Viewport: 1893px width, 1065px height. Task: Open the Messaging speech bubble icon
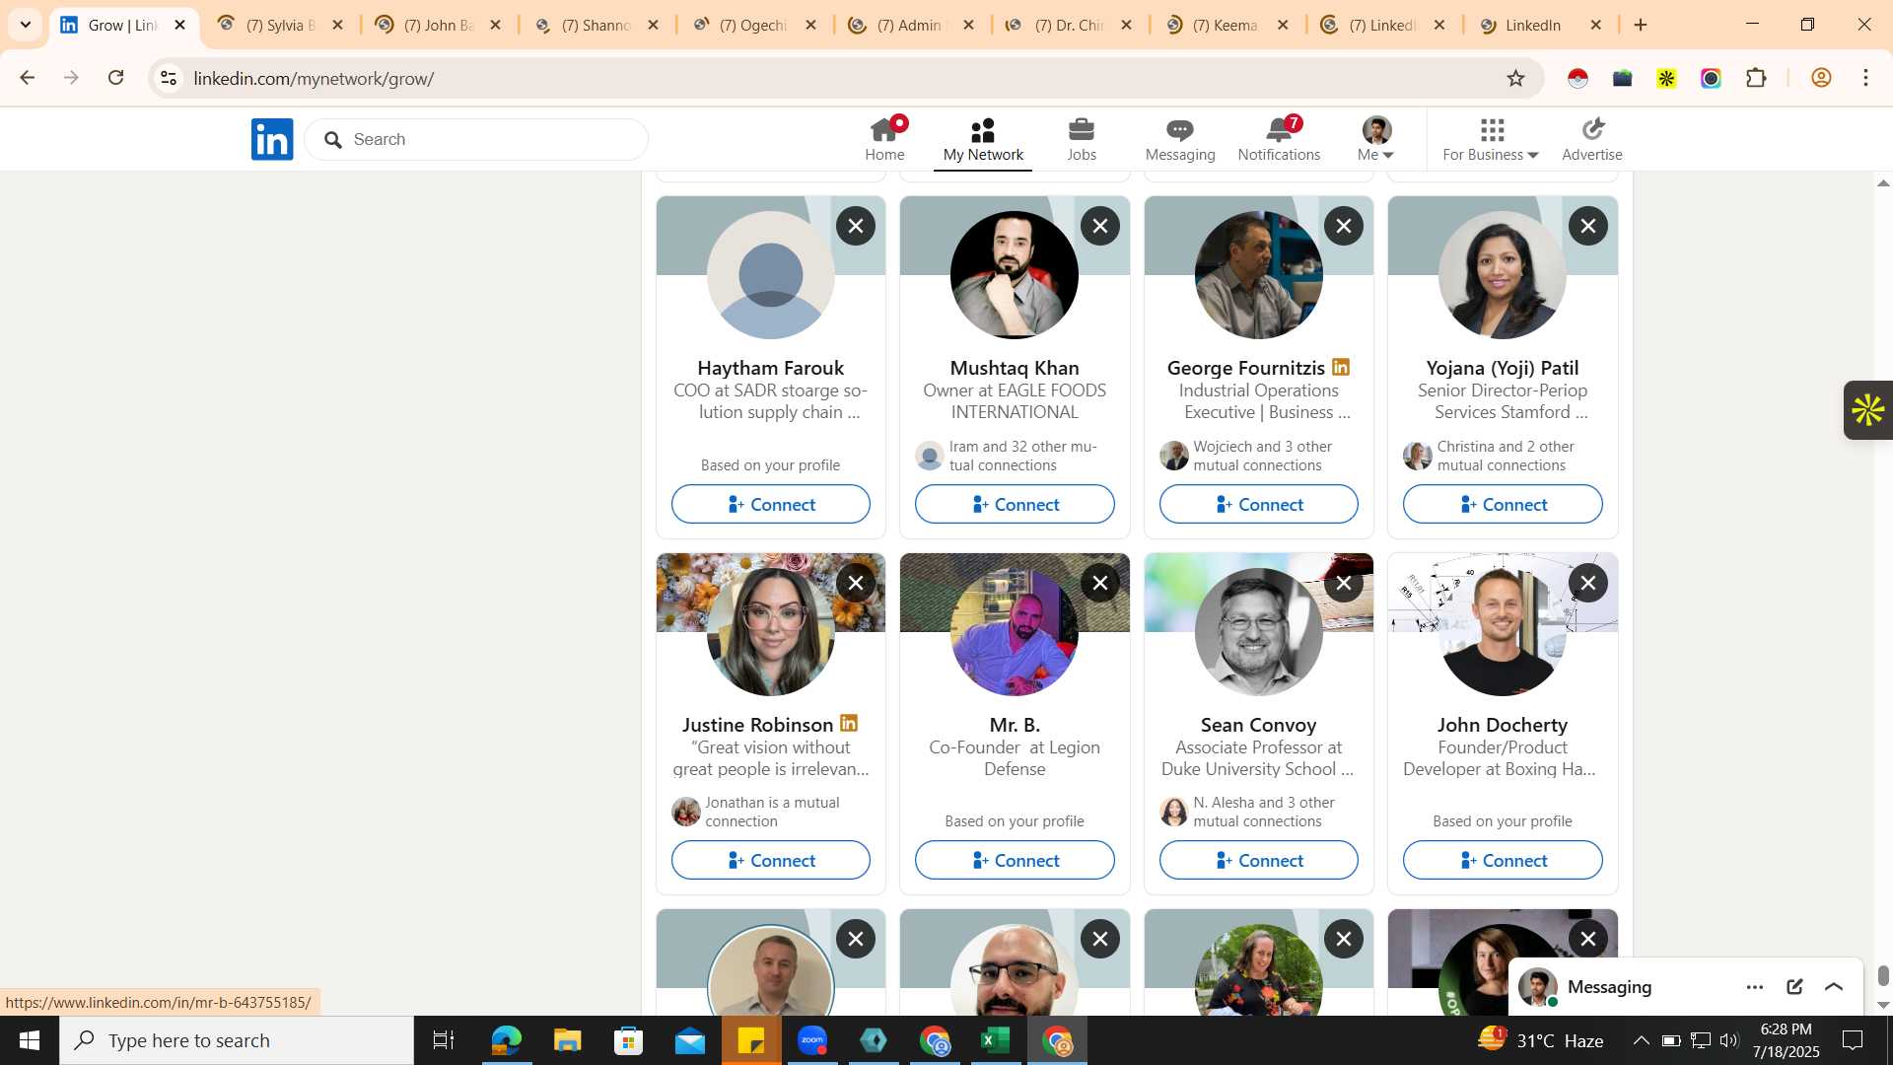pos(1180,139)
